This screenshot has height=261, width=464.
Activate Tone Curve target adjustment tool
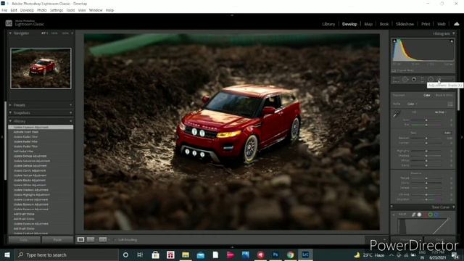coord(394,215)
